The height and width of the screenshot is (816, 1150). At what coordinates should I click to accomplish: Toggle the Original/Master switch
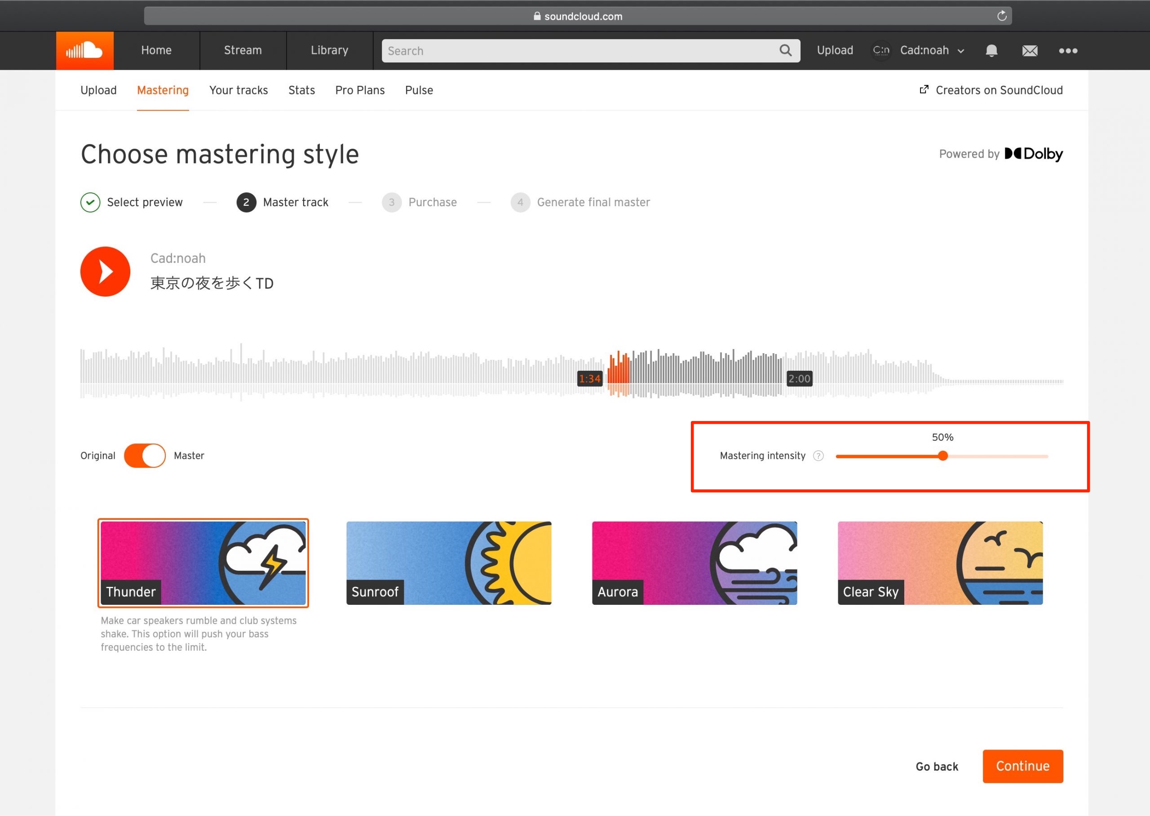pyautogui.click(x=145, y=455)
